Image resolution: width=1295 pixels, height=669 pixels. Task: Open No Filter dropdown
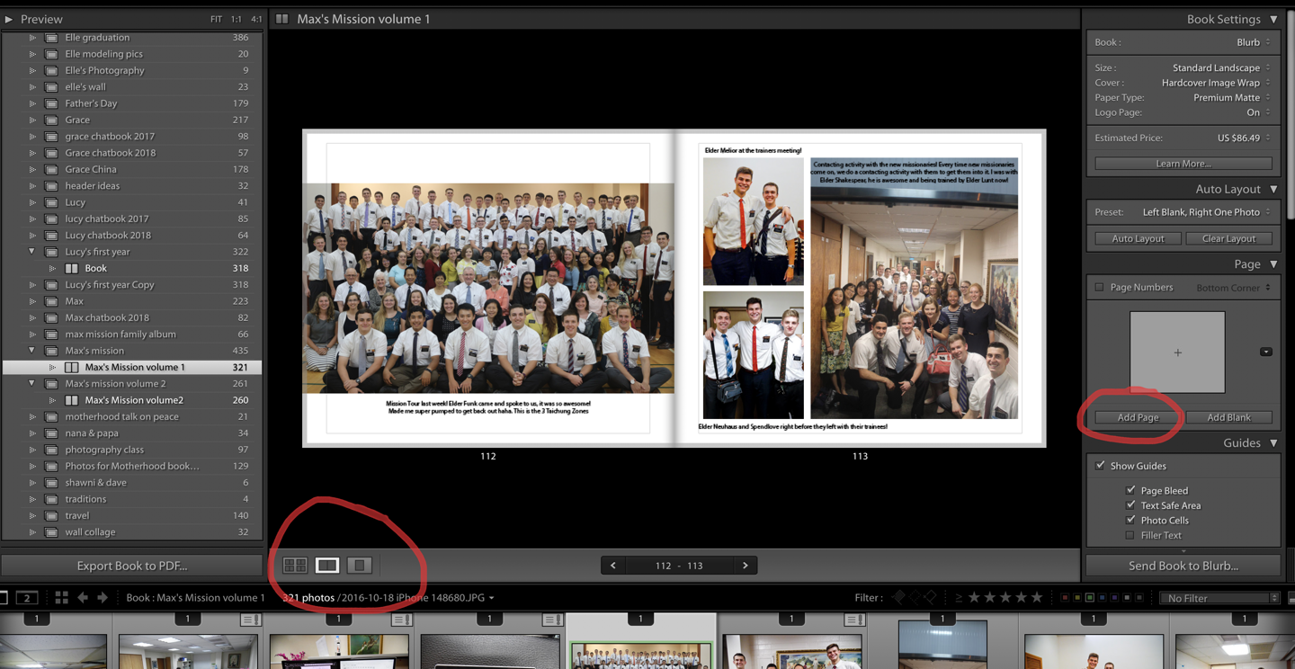1219,598
